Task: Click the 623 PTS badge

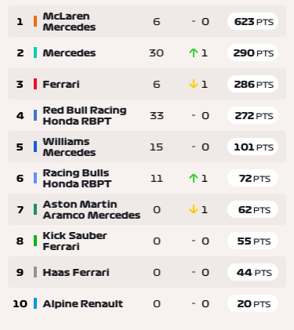Action: pos(252,21)
